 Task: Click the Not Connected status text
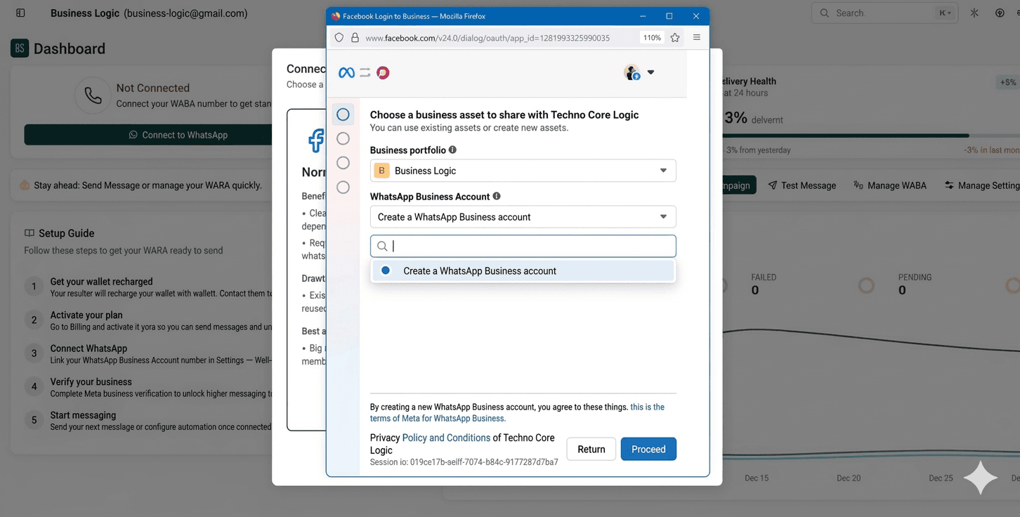click(x=153, y=88)
